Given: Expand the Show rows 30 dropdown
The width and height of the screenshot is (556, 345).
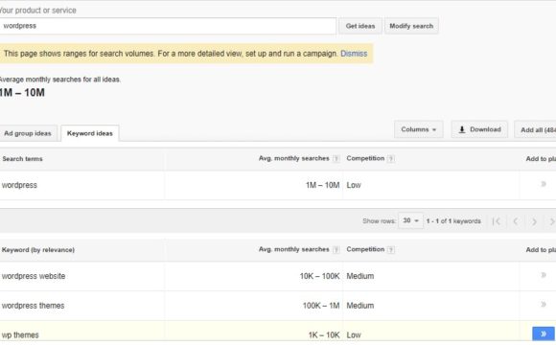Looking at the screenshot, I should 410,220.
